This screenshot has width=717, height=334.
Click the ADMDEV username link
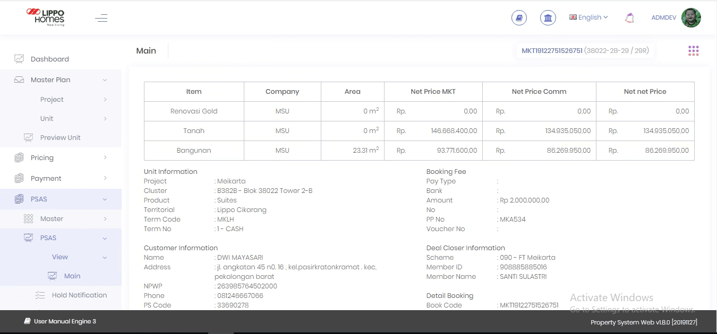pos(664,17)
